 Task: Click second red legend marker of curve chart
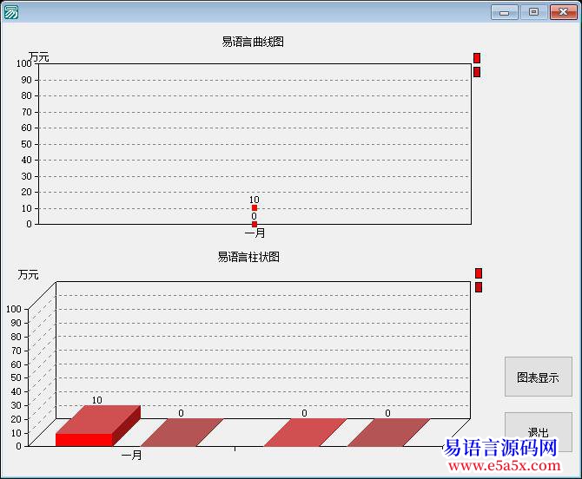477,72
